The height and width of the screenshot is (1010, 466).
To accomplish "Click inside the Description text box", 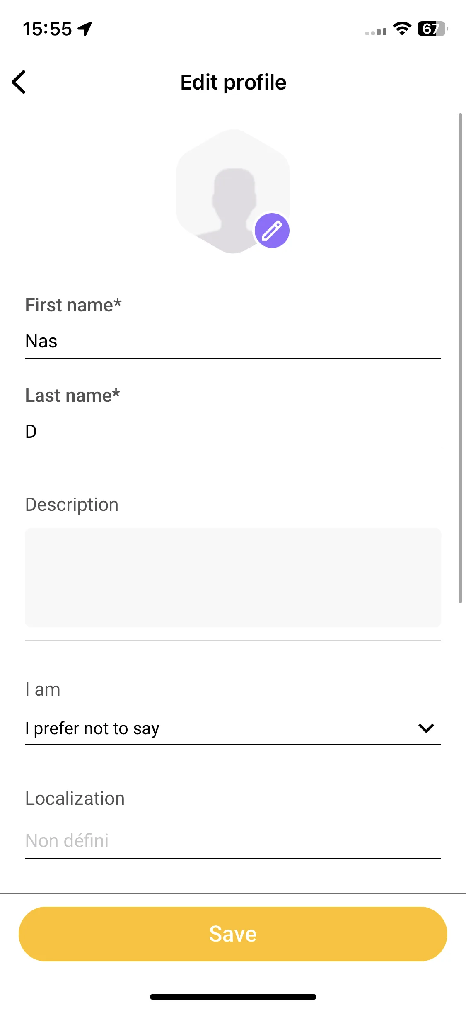I will point(233,578).
